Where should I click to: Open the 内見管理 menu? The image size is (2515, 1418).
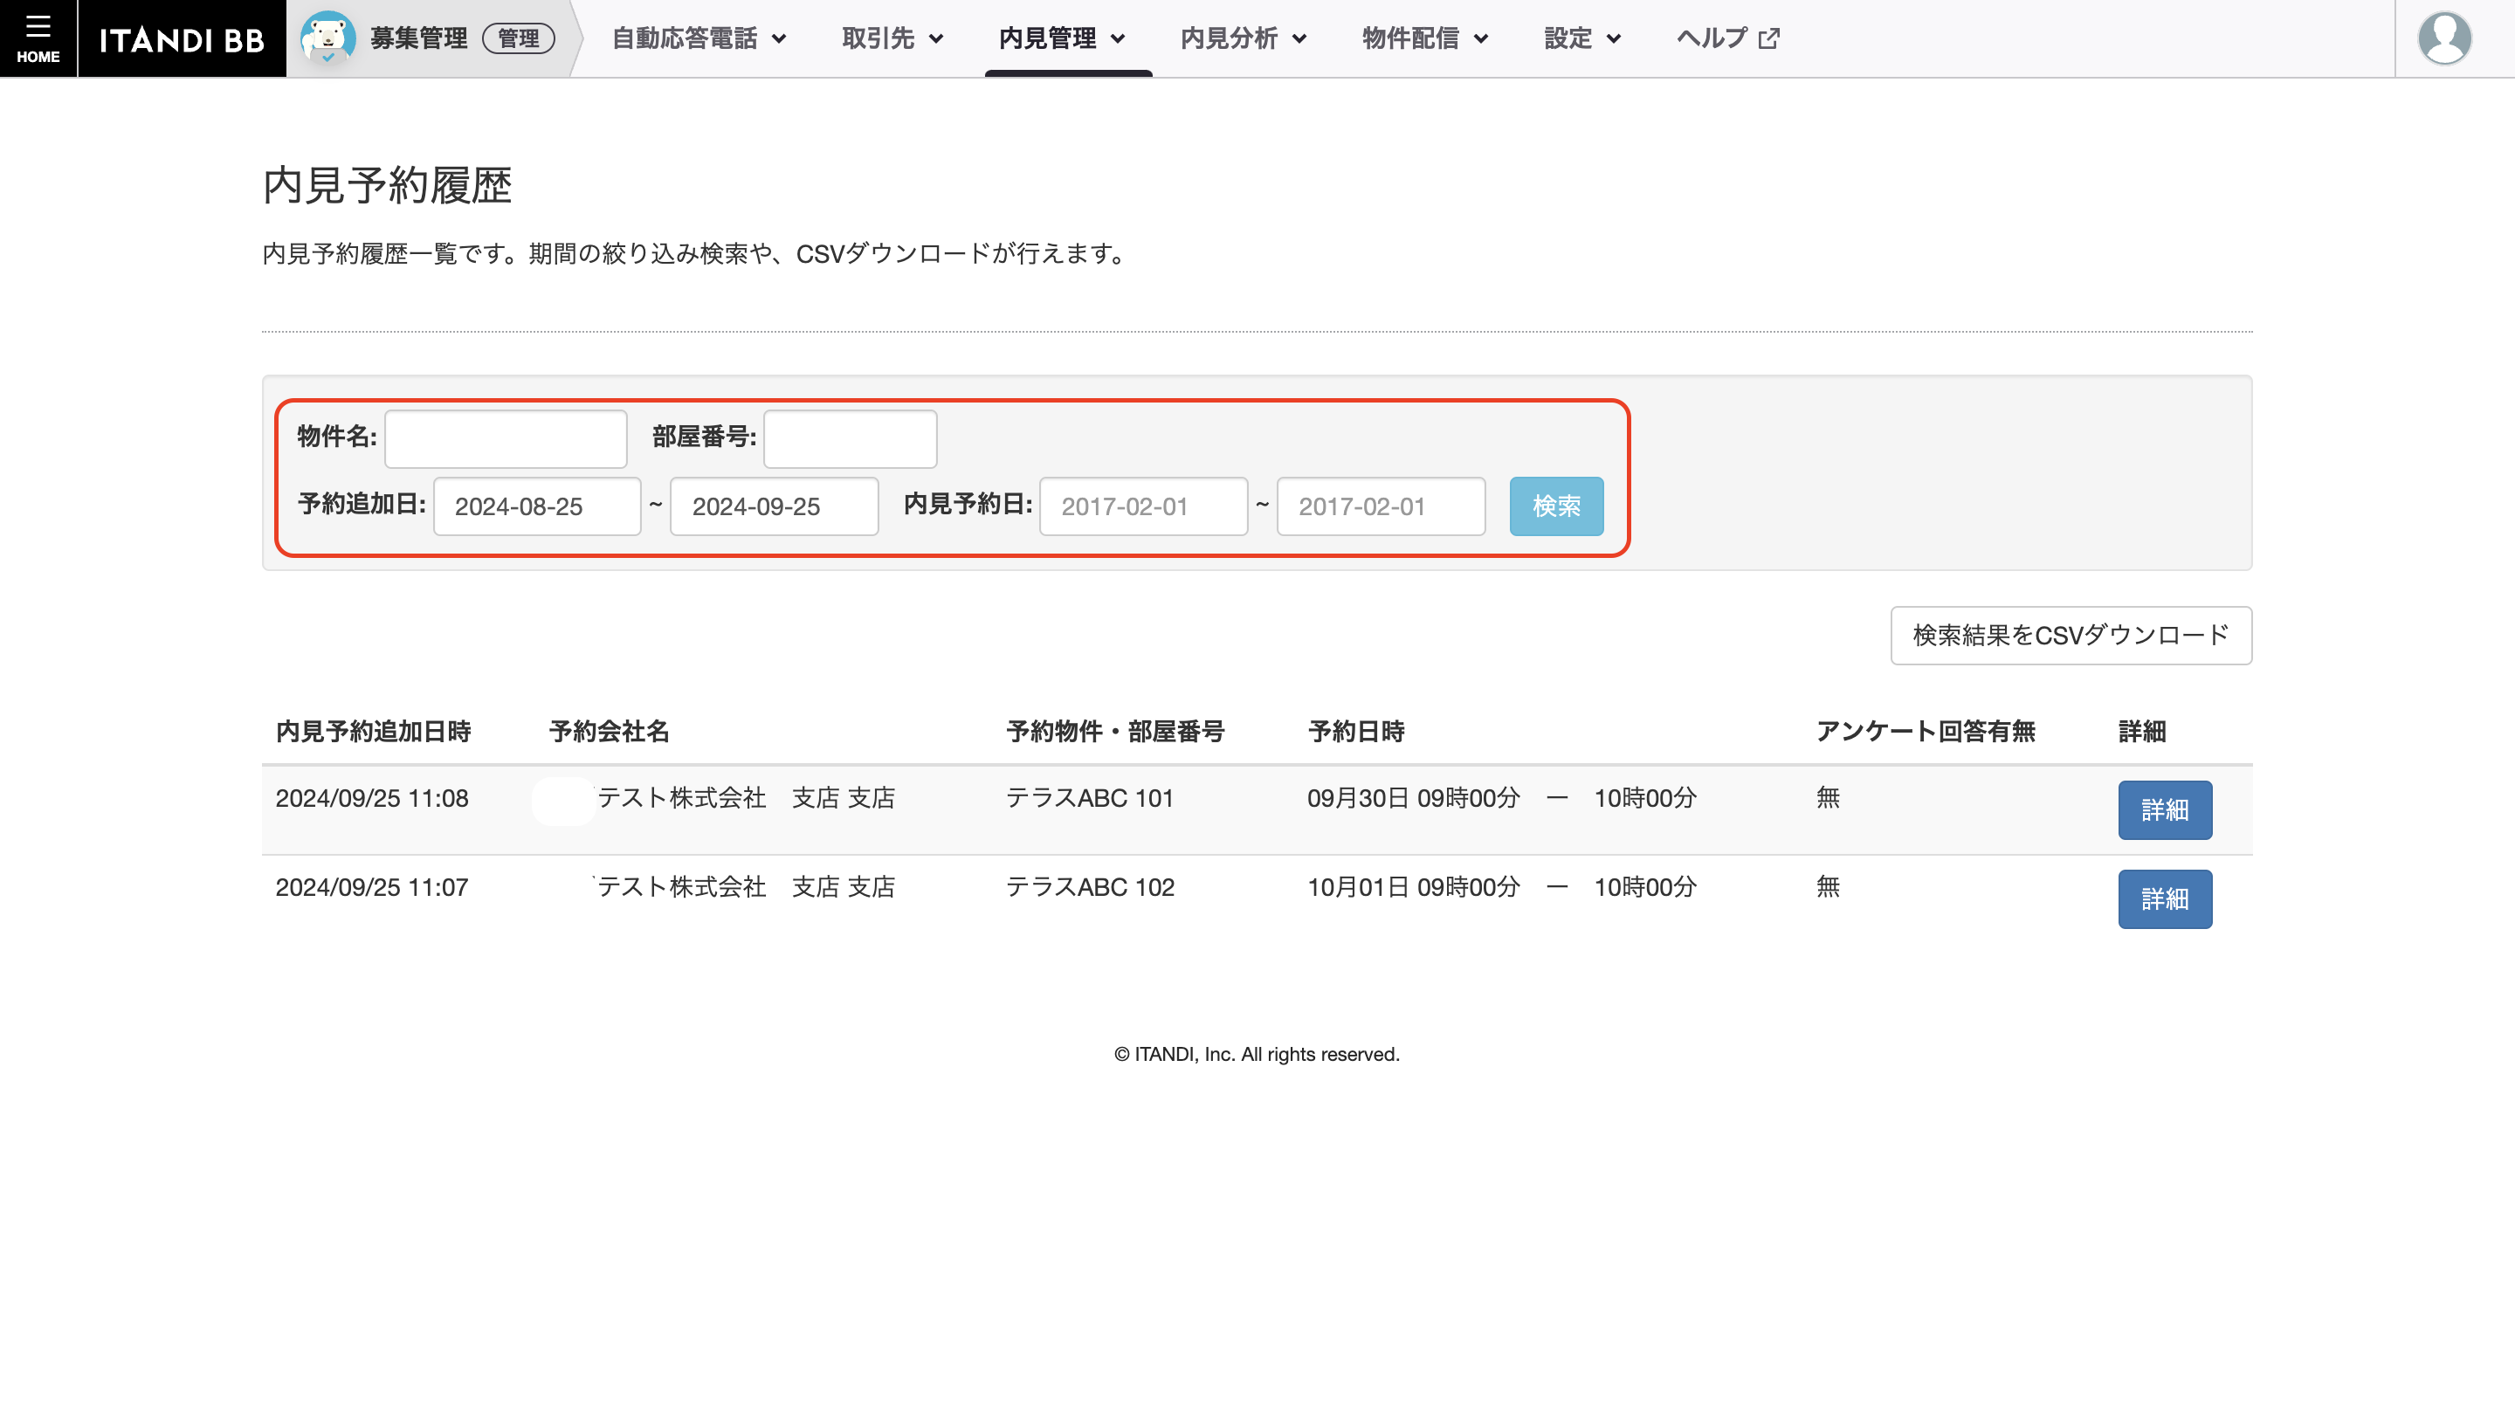pyautogui.click(x=1062, y=38)
